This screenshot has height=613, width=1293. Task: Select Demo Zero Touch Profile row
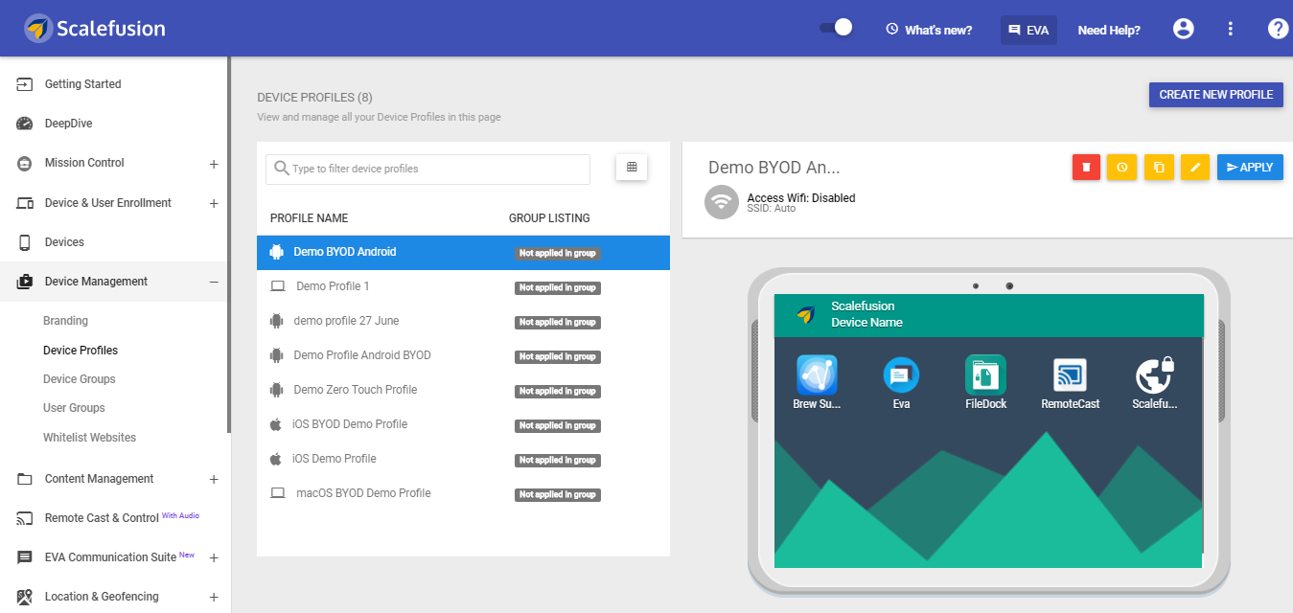[463, 391]
